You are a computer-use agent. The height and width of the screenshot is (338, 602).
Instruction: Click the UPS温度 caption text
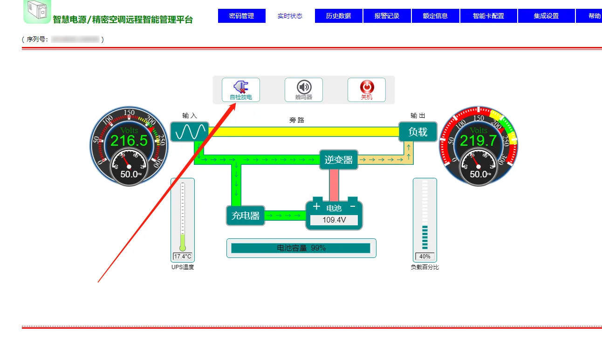pyautogui.click(x=183, y=267)
